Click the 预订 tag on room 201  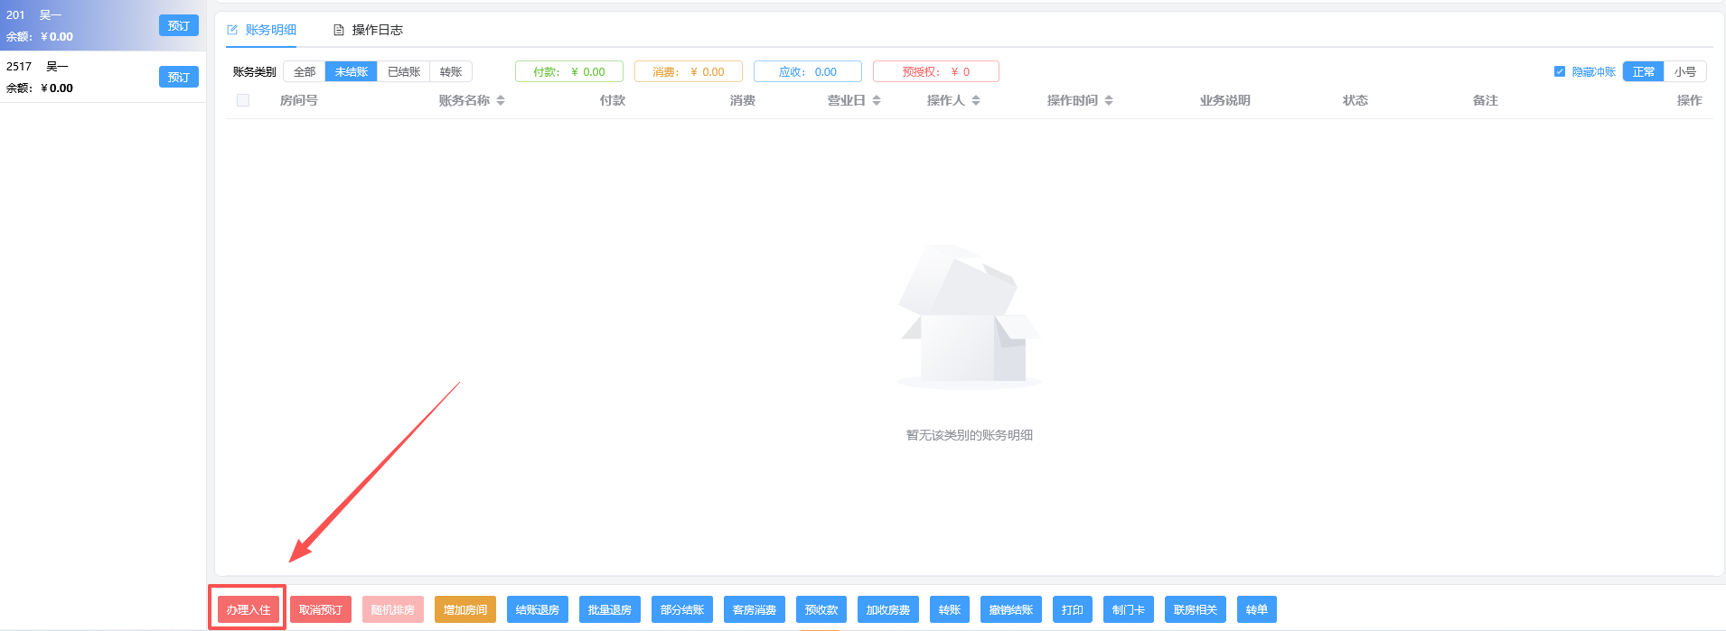tap(179, 25)
